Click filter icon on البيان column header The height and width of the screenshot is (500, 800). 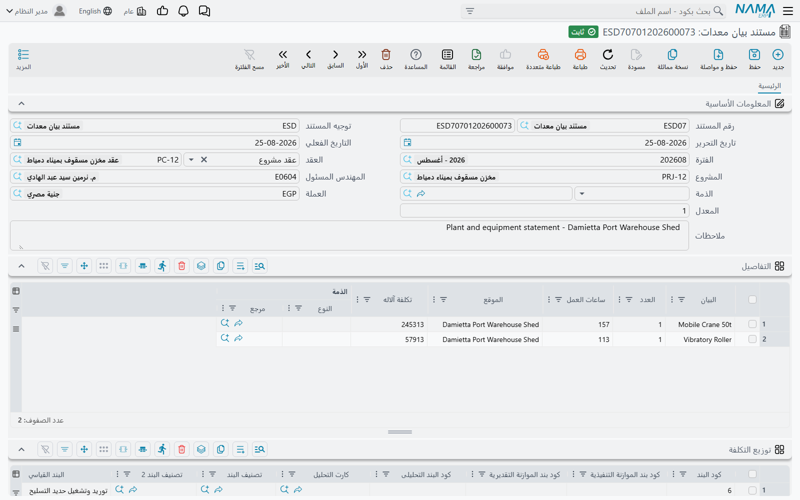coord(681,299)
